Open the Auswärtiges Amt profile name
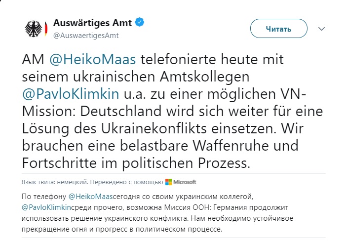 (93, 23)
